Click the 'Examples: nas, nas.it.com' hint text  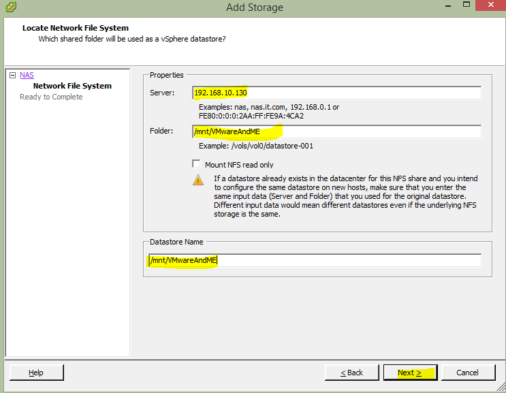[269, 112]
